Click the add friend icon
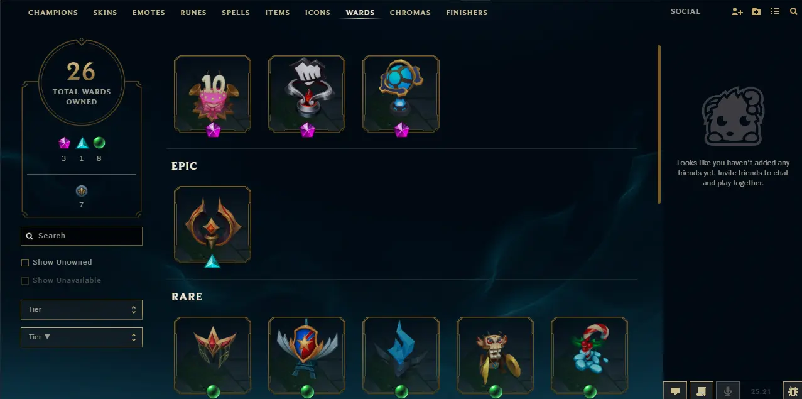802x399 pixels. click(x=737, y=12)
